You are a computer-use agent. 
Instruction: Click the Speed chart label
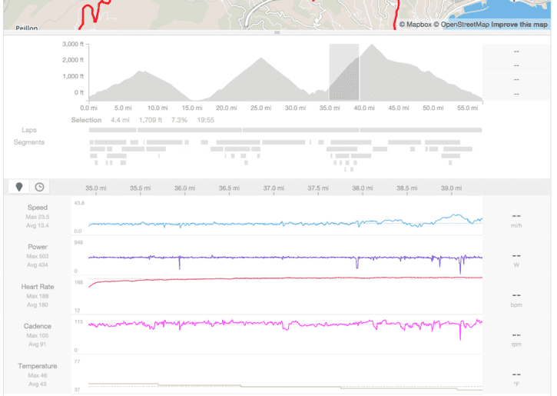click(x=37, y=208)
